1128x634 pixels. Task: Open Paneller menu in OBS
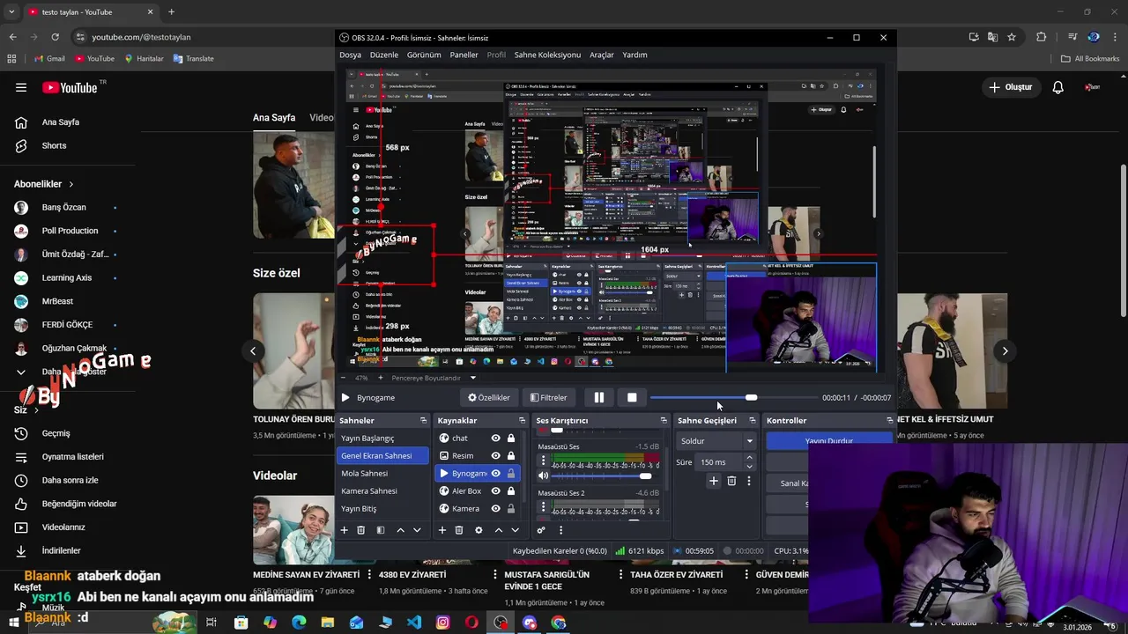point(464,55)
